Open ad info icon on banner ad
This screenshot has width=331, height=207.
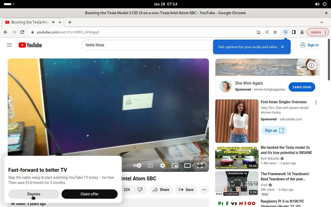(312, 65)
